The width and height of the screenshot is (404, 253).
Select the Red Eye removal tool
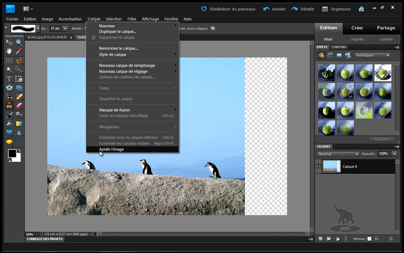pyautogui.click(x=9, y=97)
